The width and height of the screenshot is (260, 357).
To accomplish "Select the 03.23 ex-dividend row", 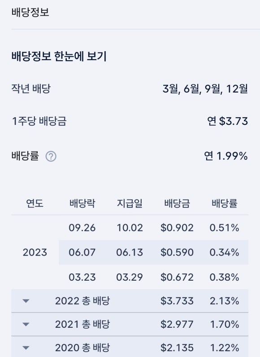I will [153, 277].
